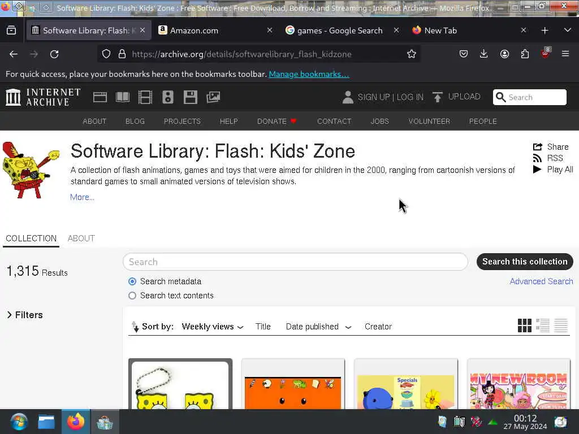
Task: Click the padlock site information icon
Action: (122, 54)
